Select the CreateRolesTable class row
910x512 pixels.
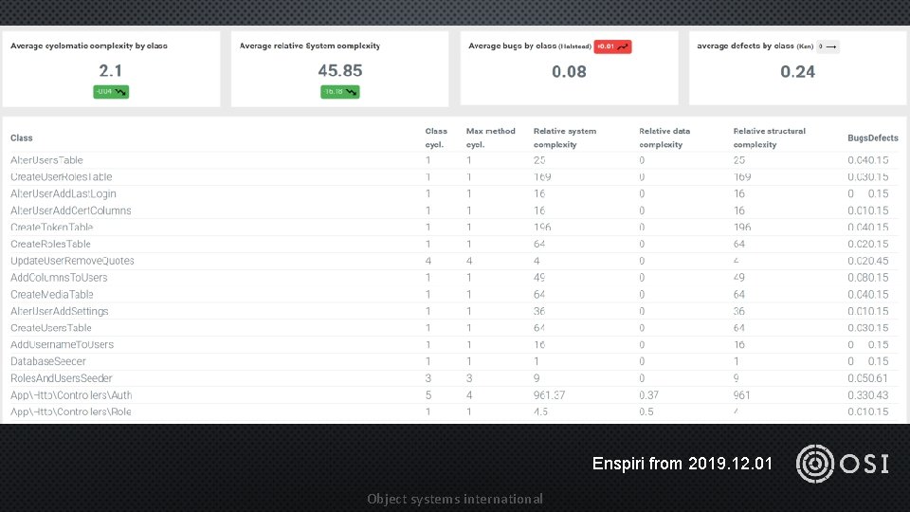[x=454, y=244]
